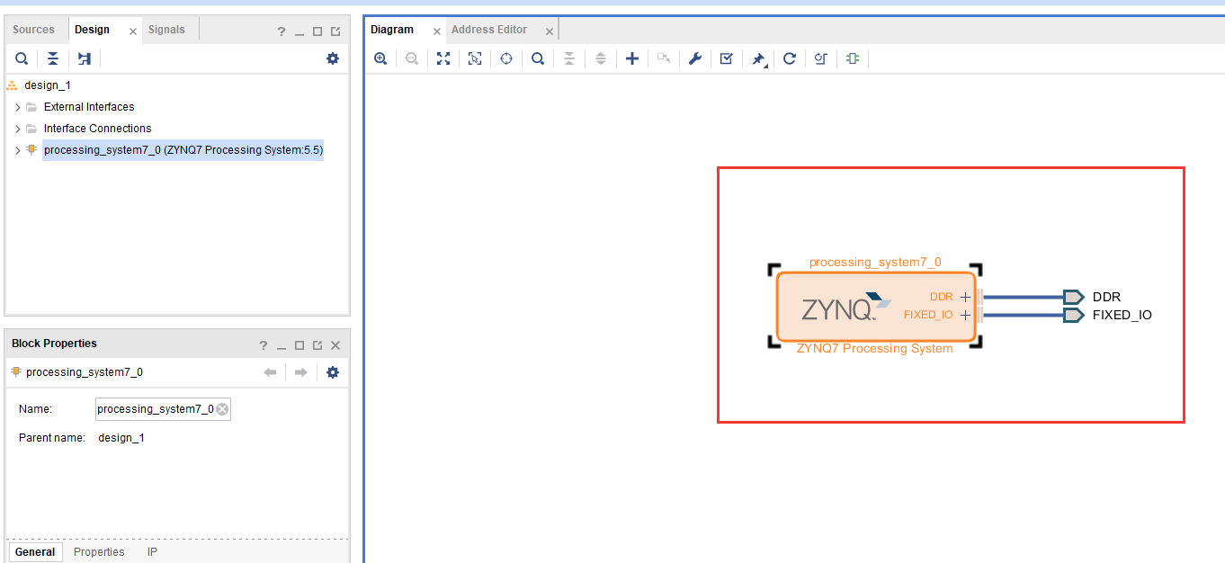Click the pin icon in Diagram toolbar
The height and width of the screenshot is (563, 1225).
coord(758,58)
